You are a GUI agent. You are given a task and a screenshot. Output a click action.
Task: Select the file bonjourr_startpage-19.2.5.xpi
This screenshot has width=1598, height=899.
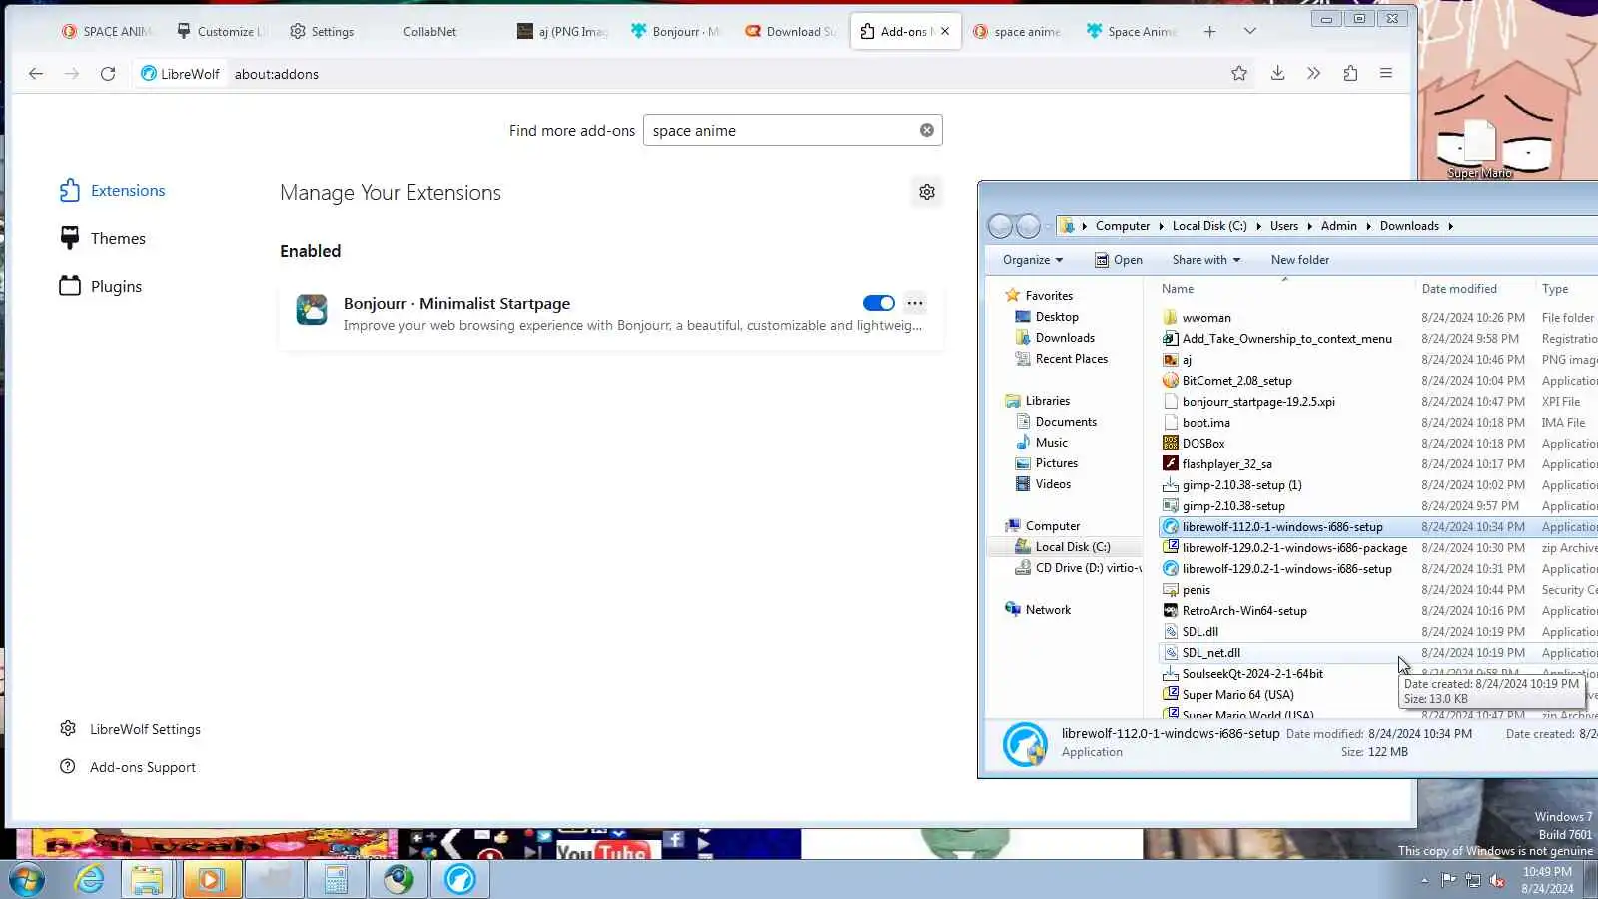click(1258, 402)
